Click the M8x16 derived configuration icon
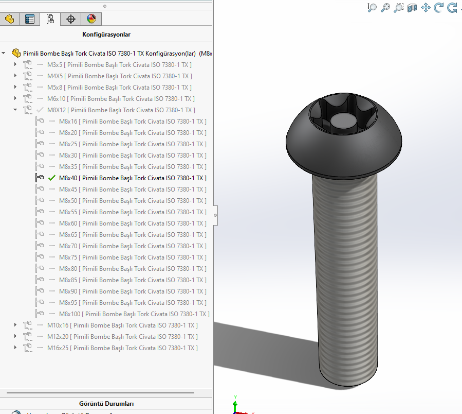 pyautogui.click(x=40, y=121)
